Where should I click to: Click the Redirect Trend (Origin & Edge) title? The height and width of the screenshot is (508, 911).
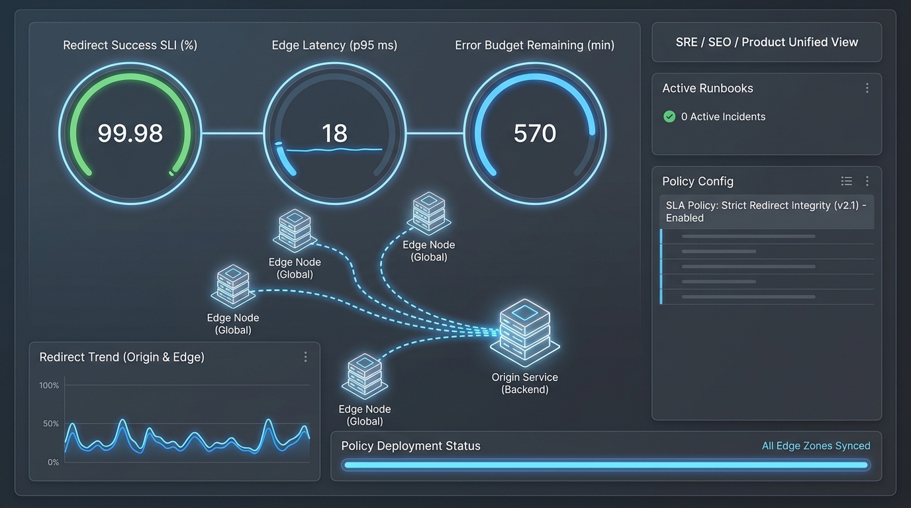(122, 357)
